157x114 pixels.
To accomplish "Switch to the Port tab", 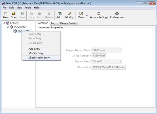I will pyautogui.click(x=54, y=23).
